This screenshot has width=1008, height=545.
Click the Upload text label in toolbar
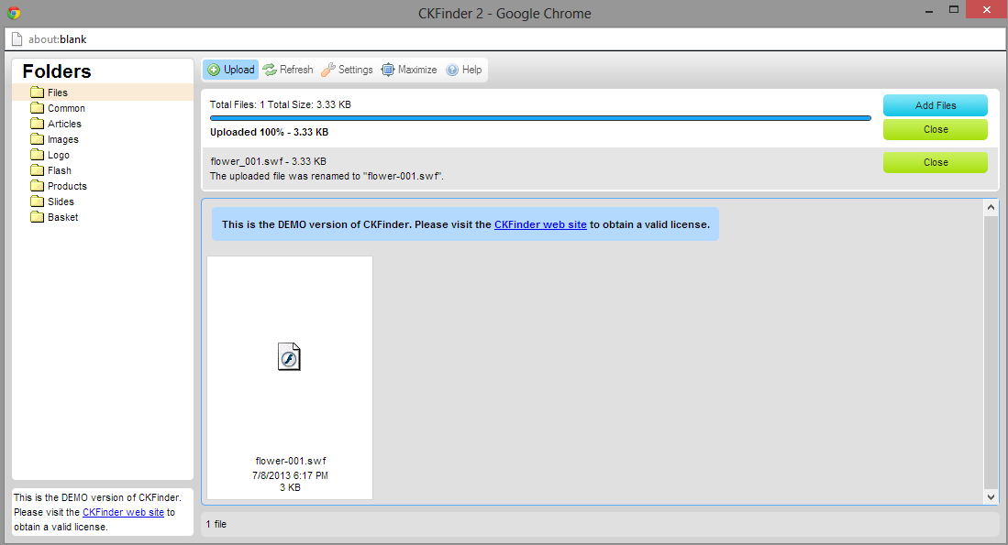coord(239,70)
